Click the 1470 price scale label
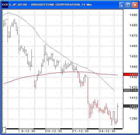This screenshot has width=140, height=135. click(x=134, y=36)
